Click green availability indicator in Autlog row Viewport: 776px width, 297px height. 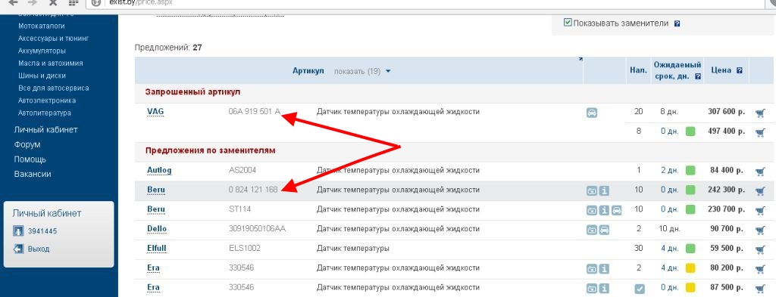tap(690, 171)
